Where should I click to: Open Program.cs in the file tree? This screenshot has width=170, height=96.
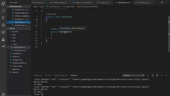pos(19,60)
